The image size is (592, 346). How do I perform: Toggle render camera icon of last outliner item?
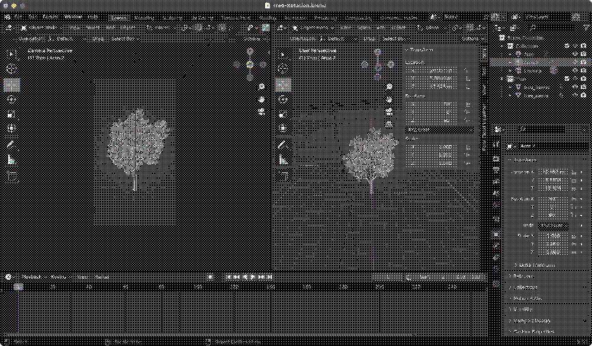click(583, 95)
